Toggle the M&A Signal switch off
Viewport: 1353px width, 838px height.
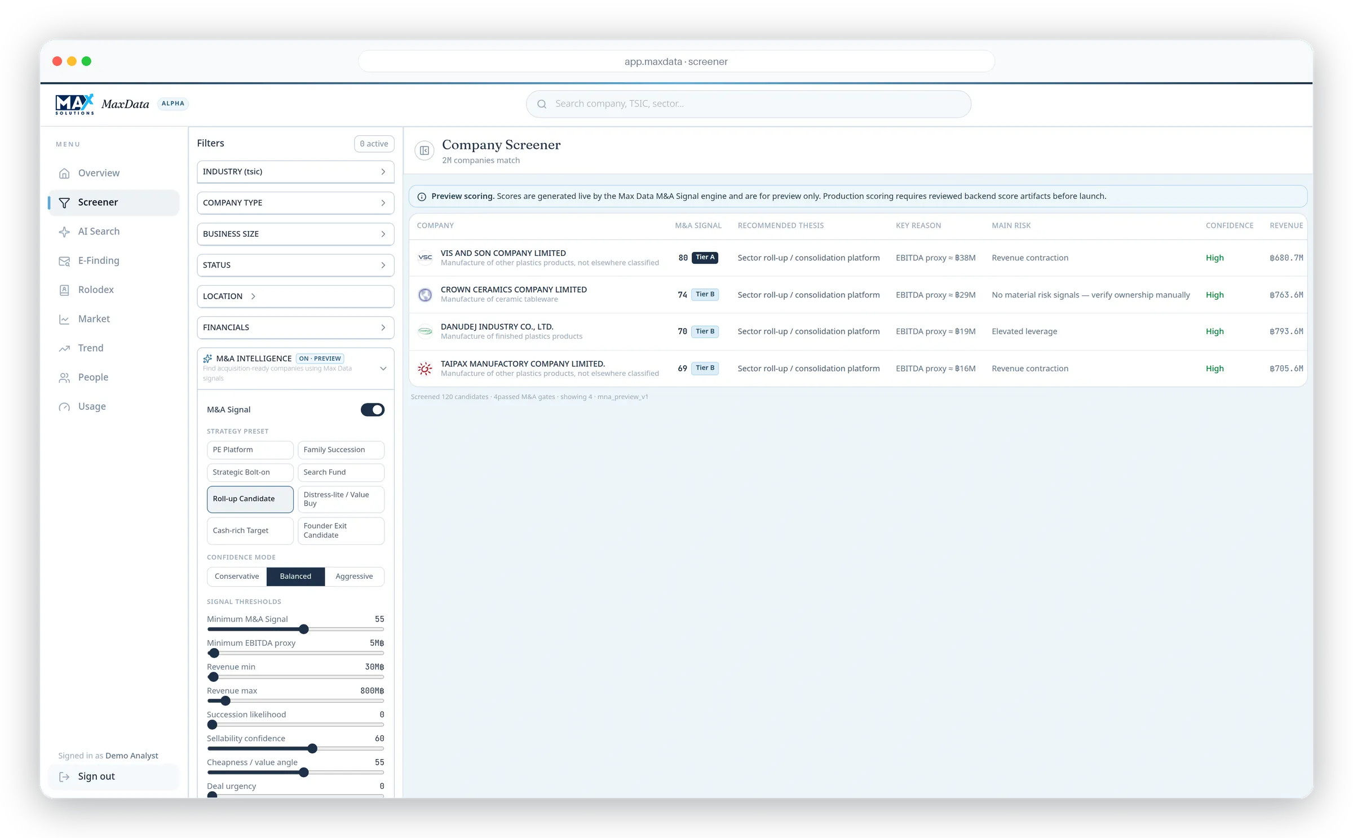(373, 410)
